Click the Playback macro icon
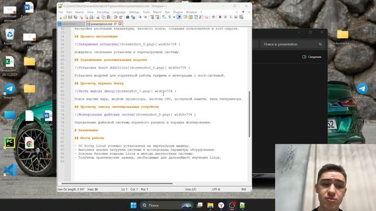Viewport: 376px width, 211px height. 230,17
